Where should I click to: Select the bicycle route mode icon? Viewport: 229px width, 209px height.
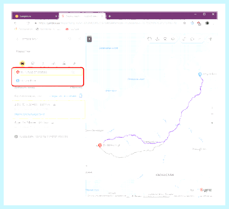54,64
